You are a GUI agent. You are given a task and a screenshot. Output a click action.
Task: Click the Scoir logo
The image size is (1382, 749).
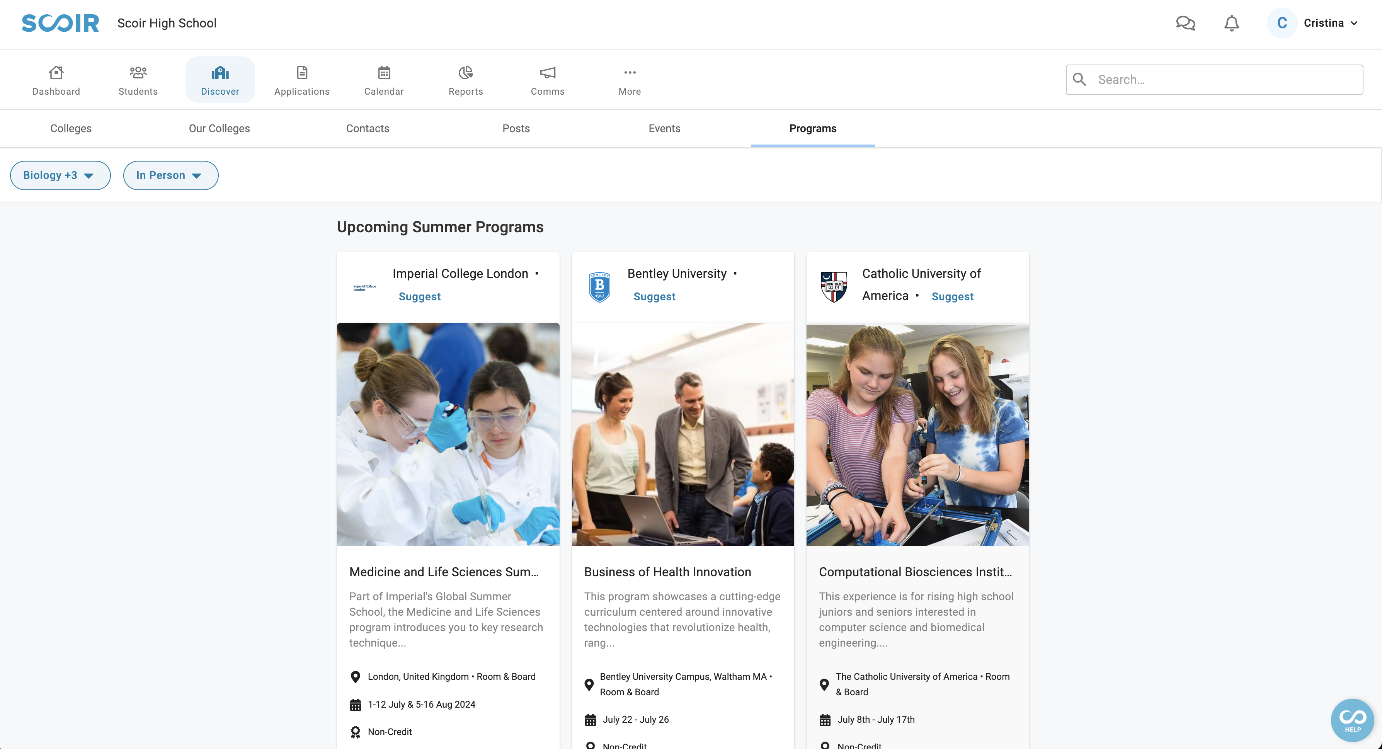pos(60,23)
